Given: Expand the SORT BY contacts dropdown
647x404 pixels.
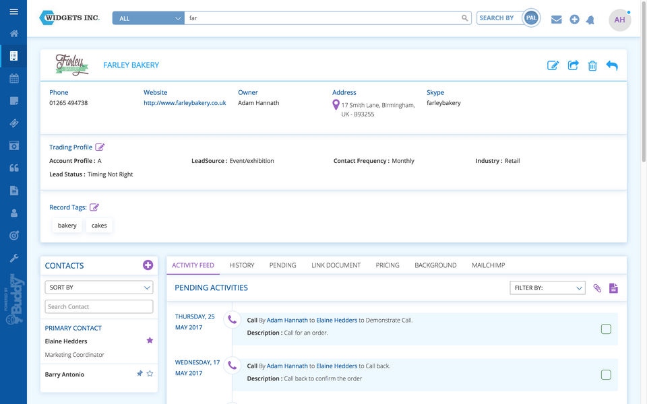Looking at the screenshot, I should tap(99, 288).
